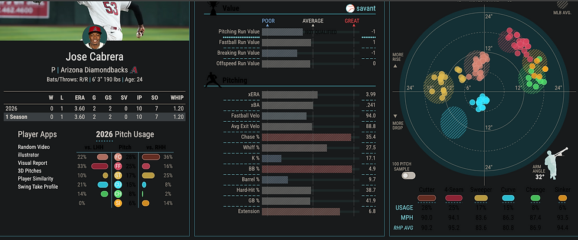The image size is (578, 240).
Task: Click the FC cutter pitch badge
Action: pyautogui.click(x=118, y=157)
